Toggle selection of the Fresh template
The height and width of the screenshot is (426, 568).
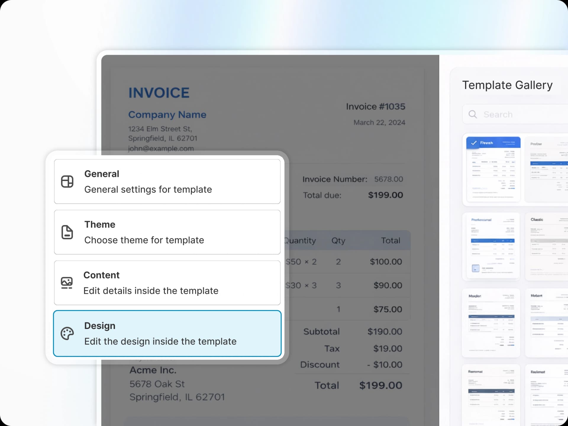[x=493, y=170]
